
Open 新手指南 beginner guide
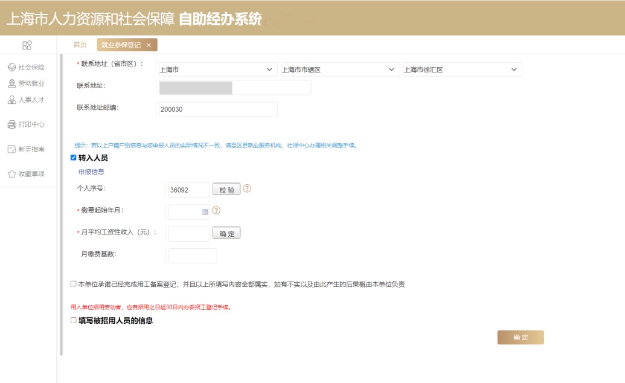tap(26, 149)
